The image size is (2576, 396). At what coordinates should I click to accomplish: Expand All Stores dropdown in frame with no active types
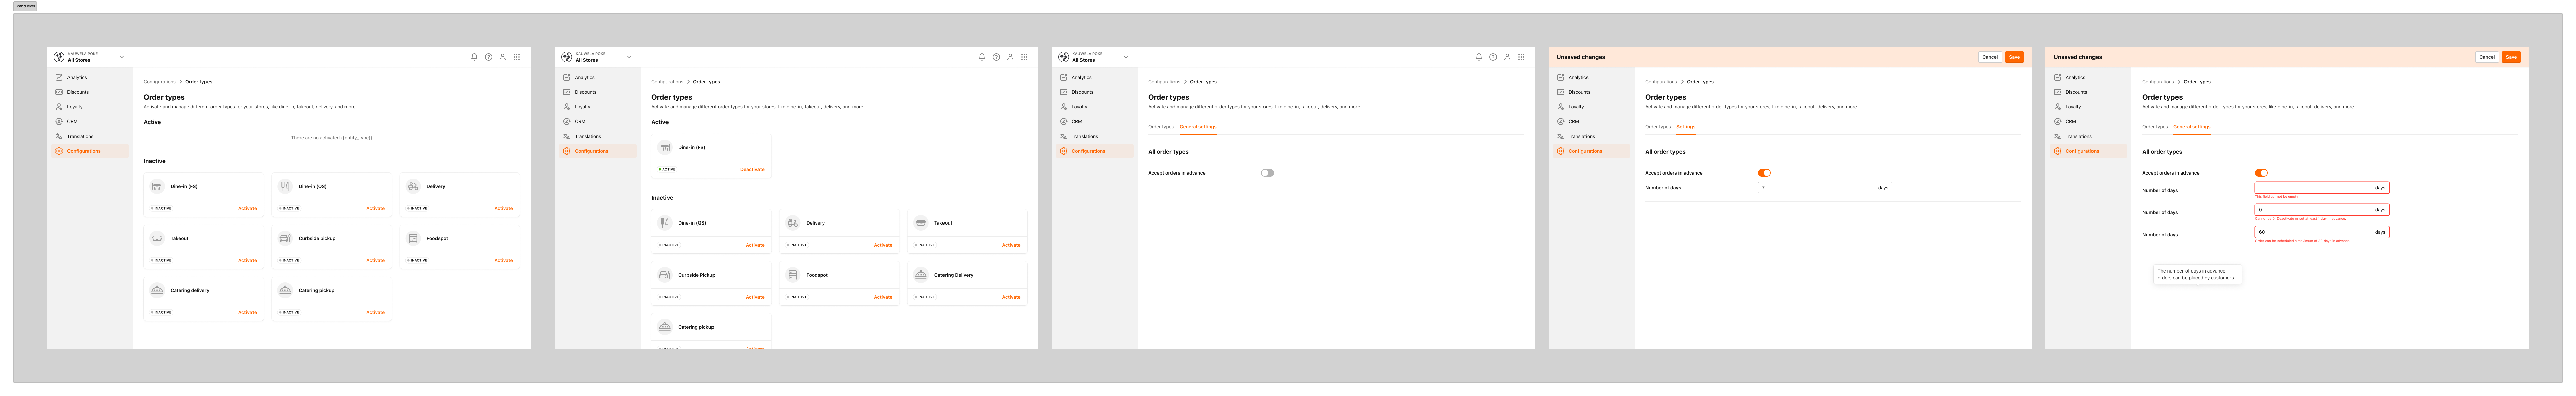tap(122, 57)
